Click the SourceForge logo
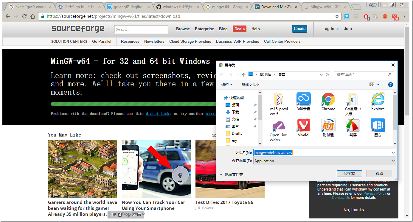The height and width of the screenshot is (222, 413). tap(78, 28)
